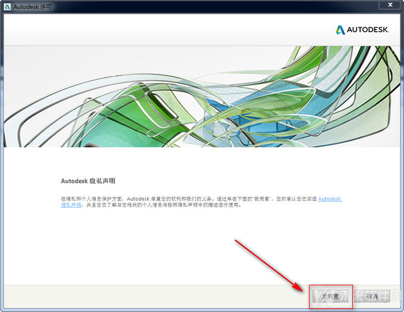Close the Autodesk 许可 dialog window

pyautogui.click(x=390, y=5)
